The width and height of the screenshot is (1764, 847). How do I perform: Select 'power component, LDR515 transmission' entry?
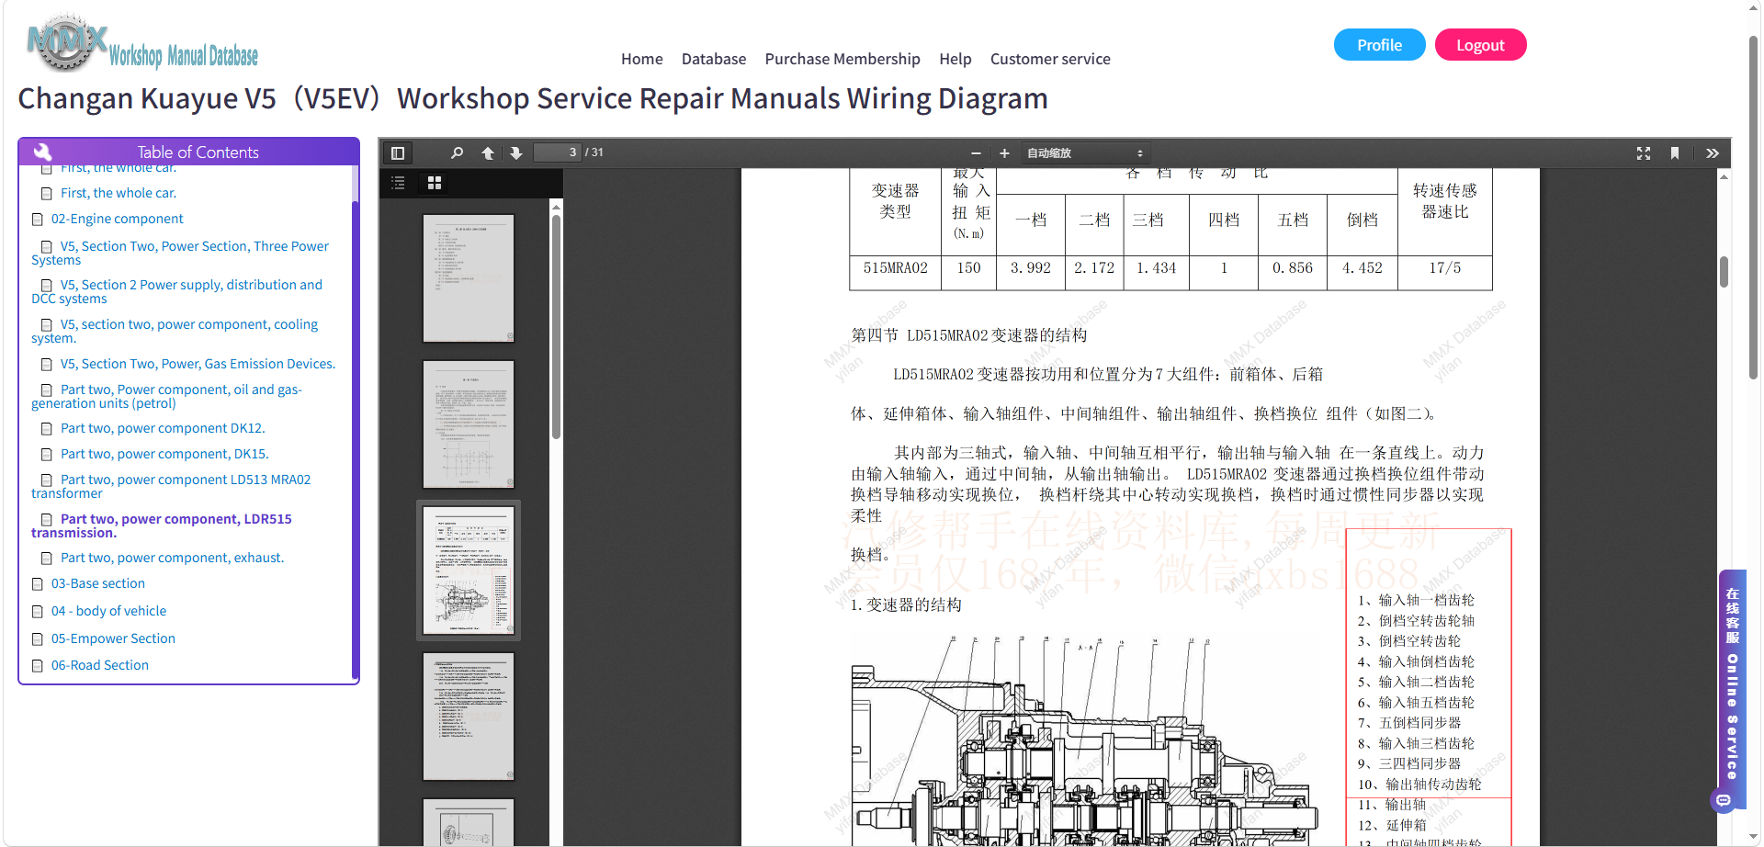pyautogui.click(x=162, y=526)
